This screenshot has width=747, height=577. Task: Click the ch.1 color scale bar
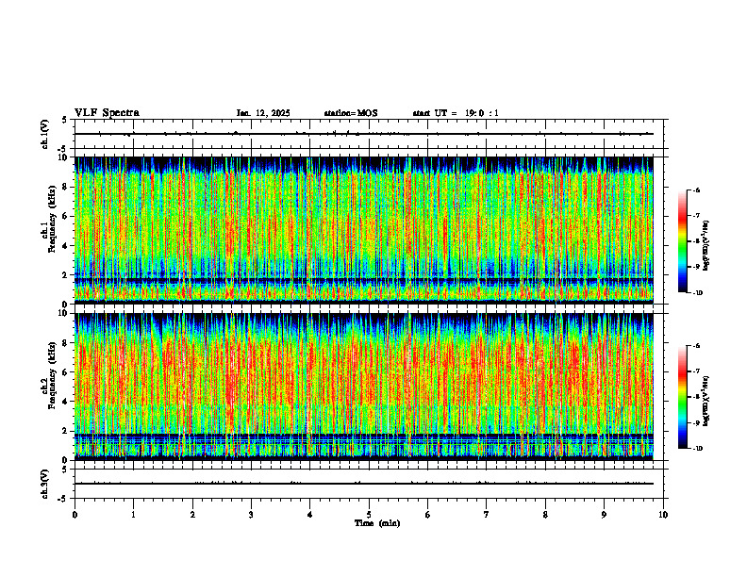[682, 241]
